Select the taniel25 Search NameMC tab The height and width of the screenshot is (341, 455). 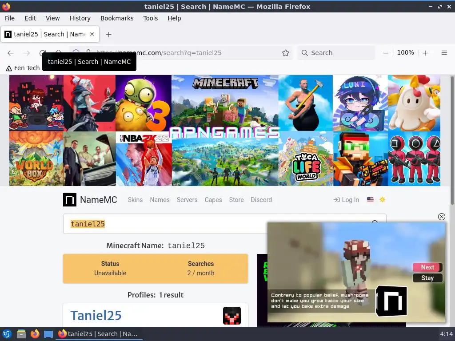click(50, 34)
